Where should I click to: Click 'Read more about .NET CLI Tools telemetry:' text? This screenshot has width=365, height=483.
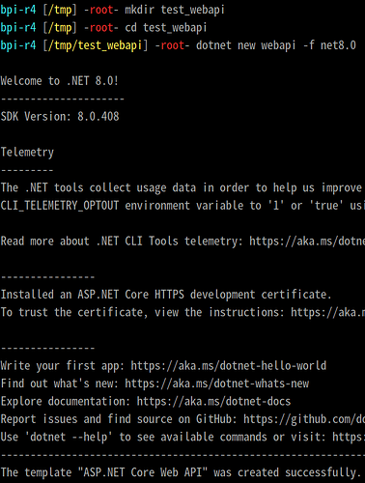pyautogui.click(x=122, y=241)
